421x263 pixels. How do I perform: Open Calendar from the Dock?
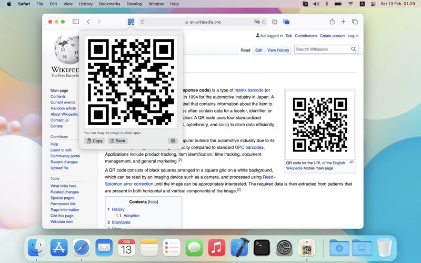coord(126,247)
